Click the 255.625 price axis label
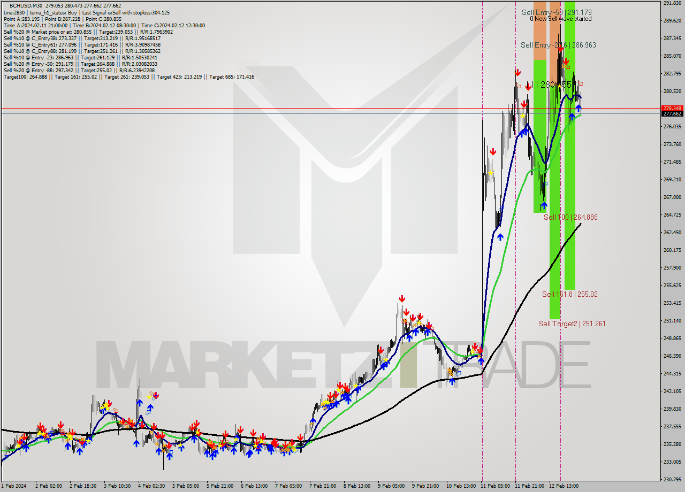Image resolution: width=685 pixels, height=492 pixels. point(672,285)
